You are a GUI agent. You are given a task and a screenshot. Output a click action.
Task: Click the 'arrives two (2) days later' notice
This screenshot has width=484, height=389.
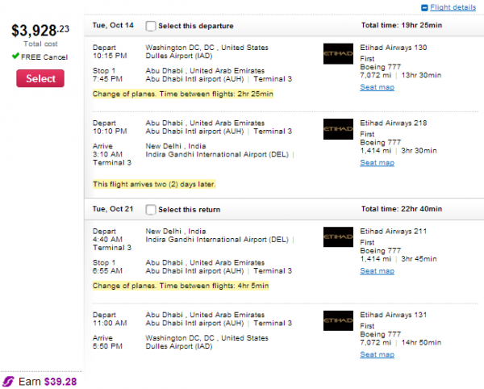pos(155,184)
